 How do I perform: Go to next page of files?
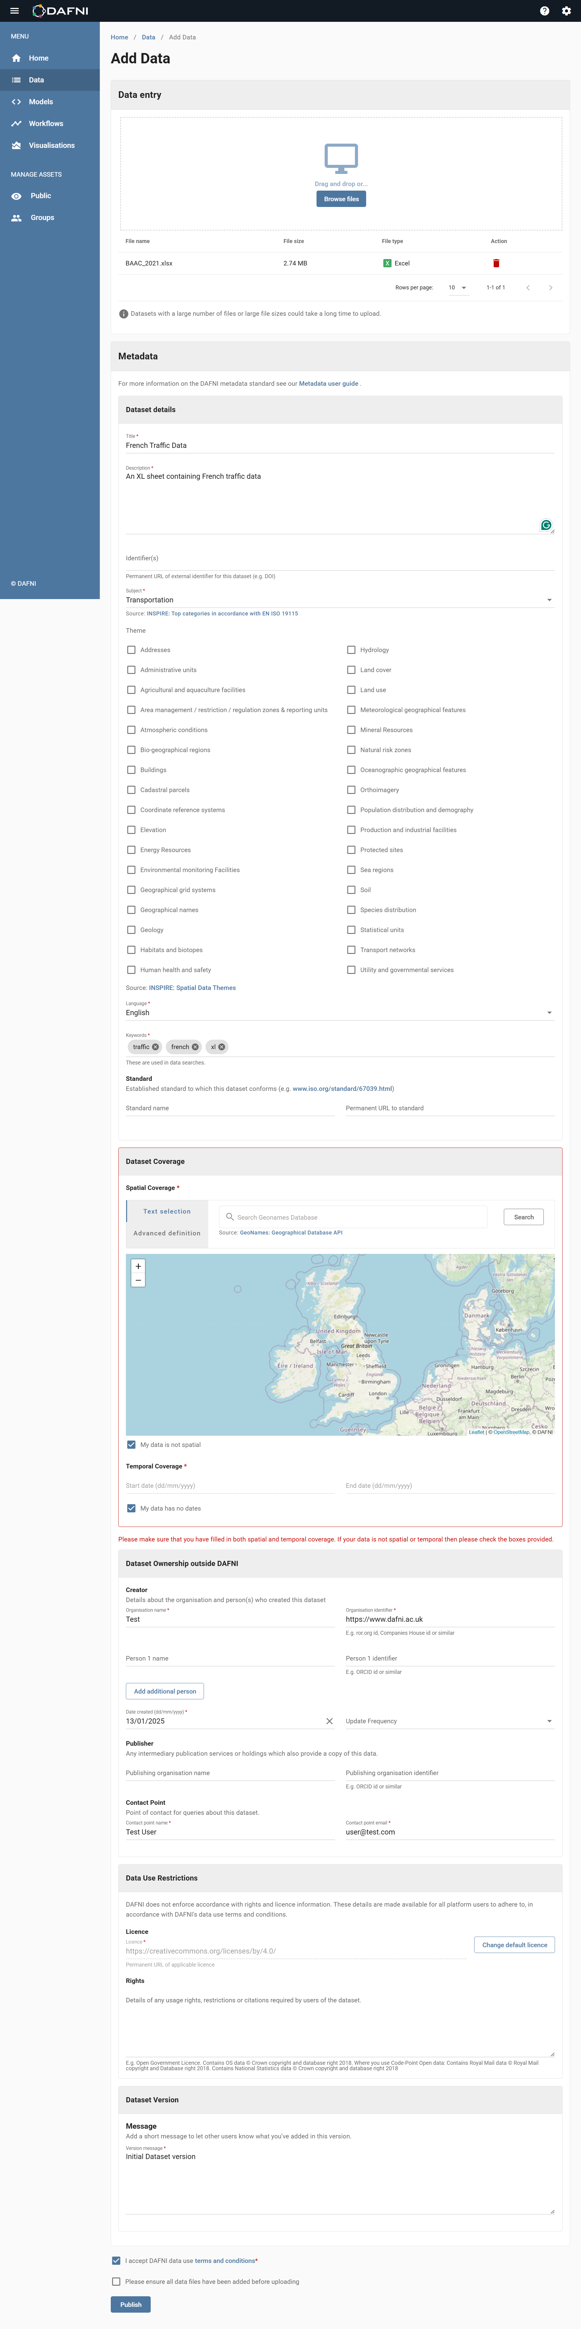550,288
